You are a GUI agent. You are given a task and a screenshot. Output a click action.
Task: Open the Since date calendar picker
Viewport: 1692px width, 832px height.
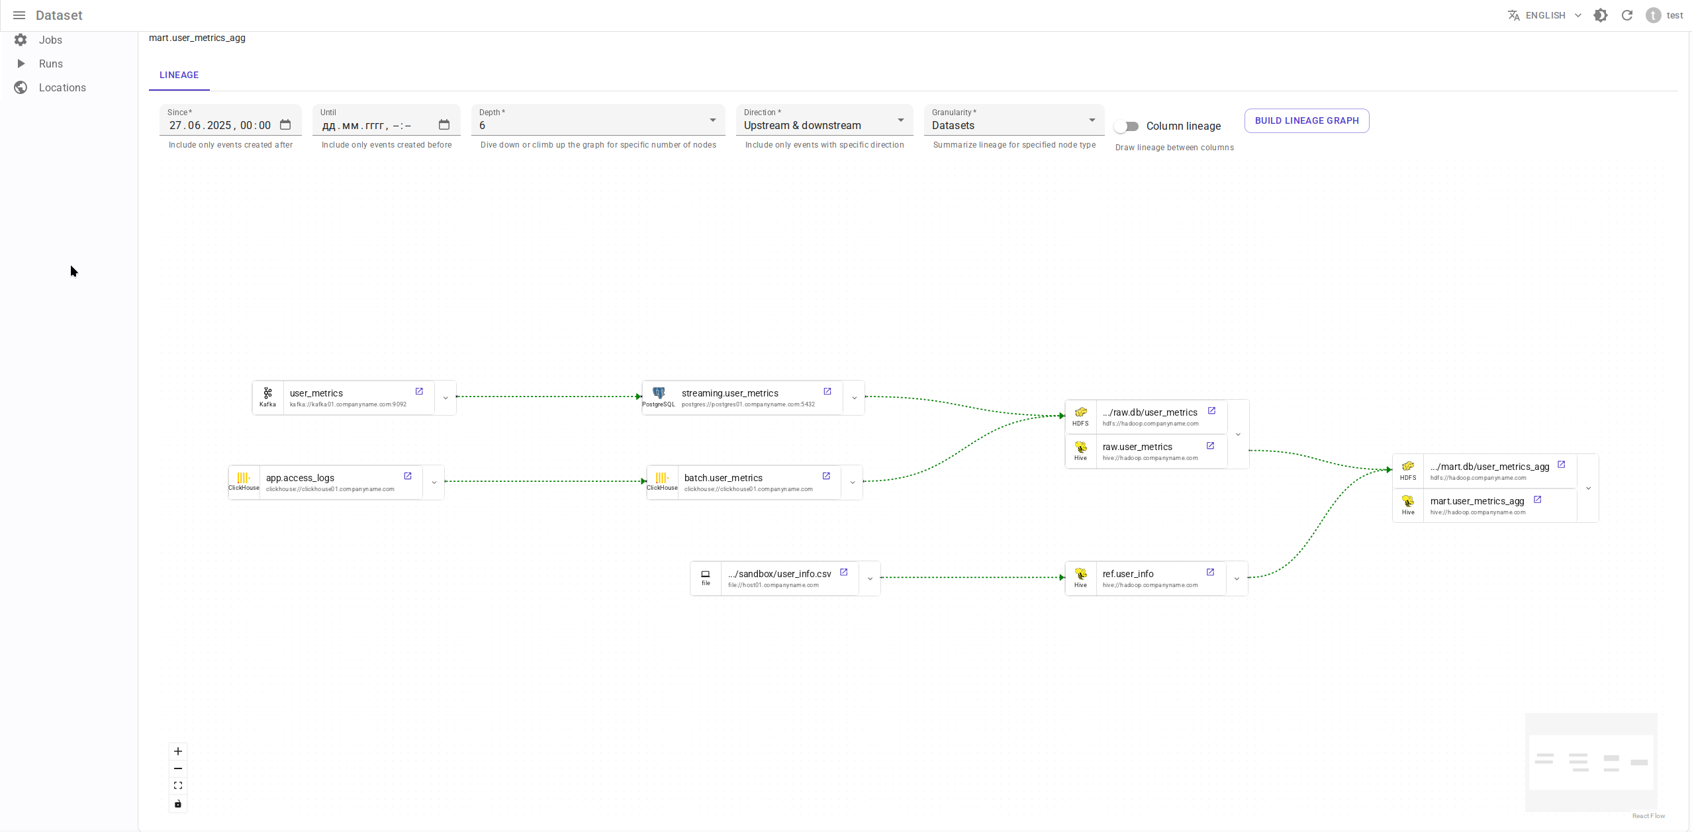click(x=285, y=125)
